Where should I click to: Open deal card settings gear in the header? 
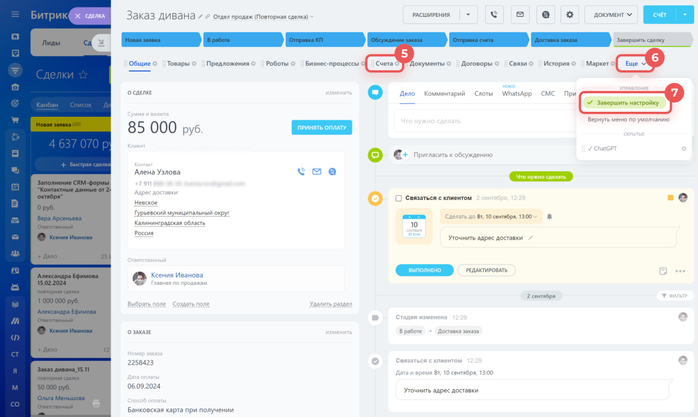[570, 15]
